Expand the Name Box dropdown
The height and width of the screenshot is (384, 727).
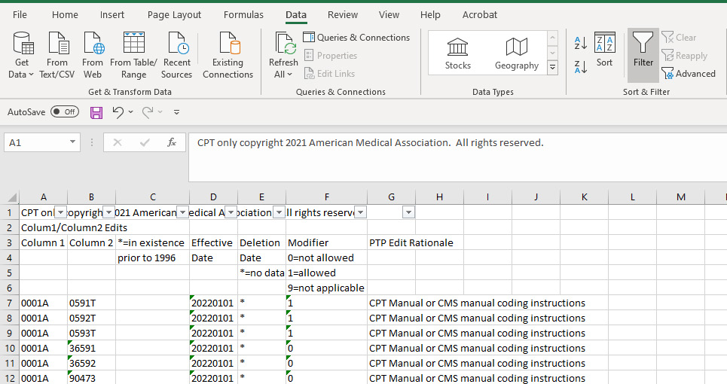73,142
